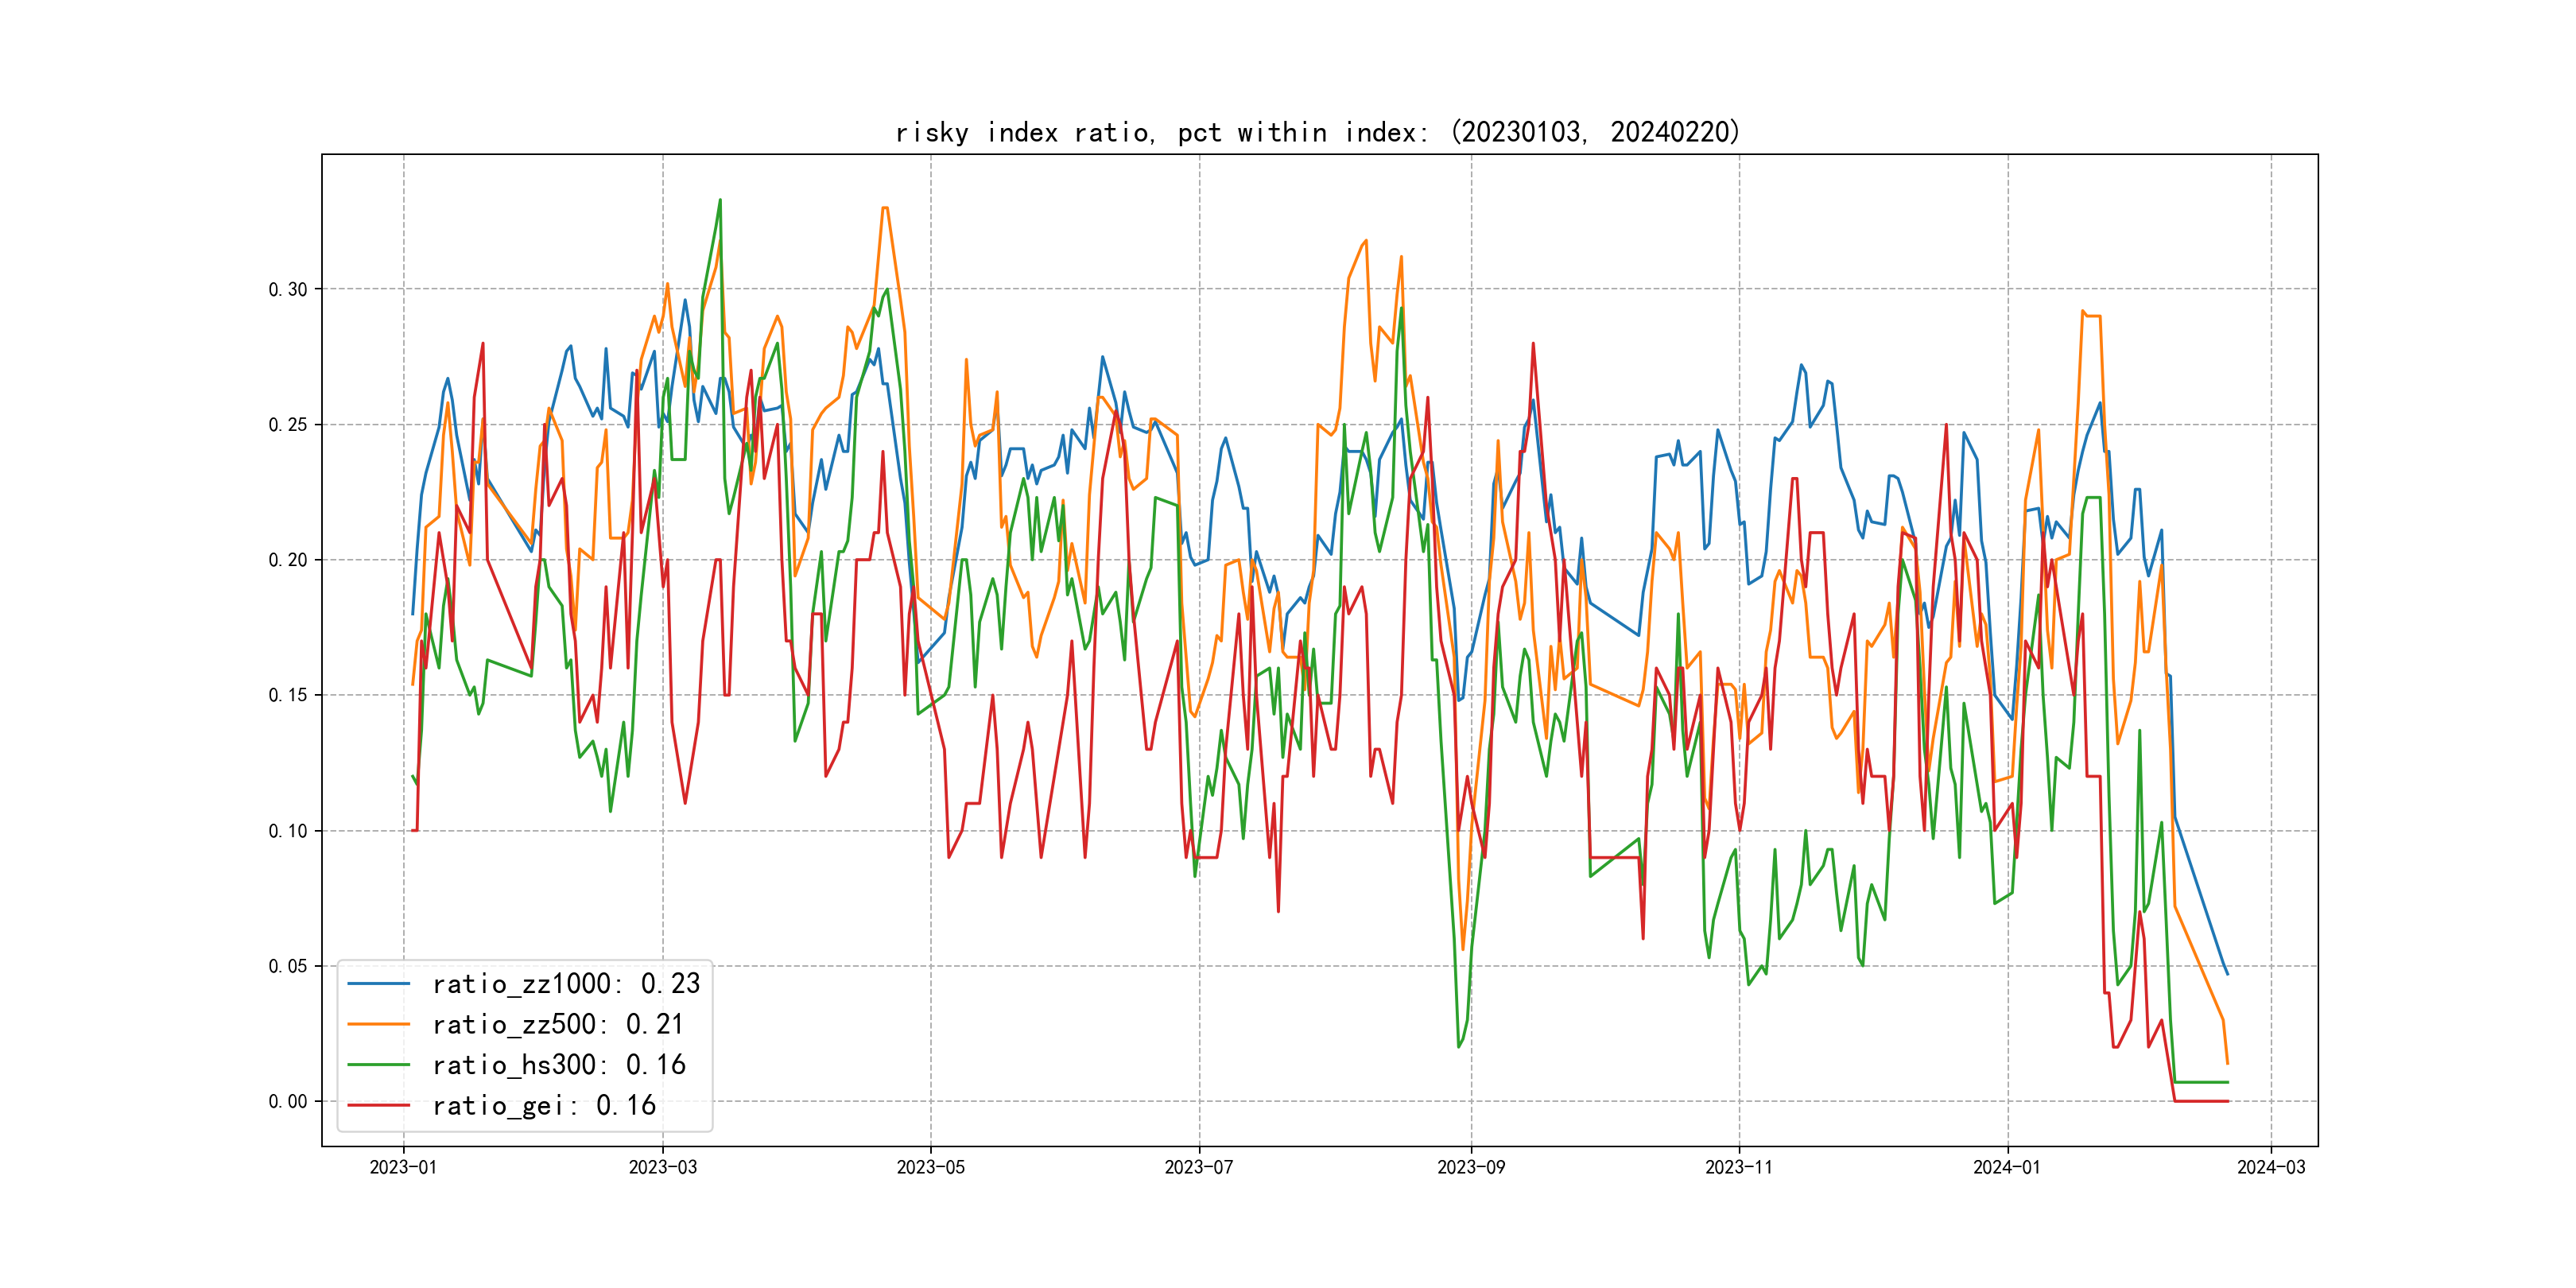Click the ratio_zz1000 legend entry
The width and height of the screenshot is (2576, 1288).
(x=565, y=984)
